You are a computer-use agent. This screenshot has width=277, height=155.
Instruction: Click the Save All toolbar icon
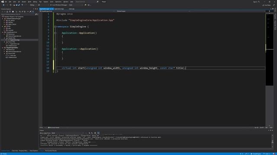tap(19, 5)
